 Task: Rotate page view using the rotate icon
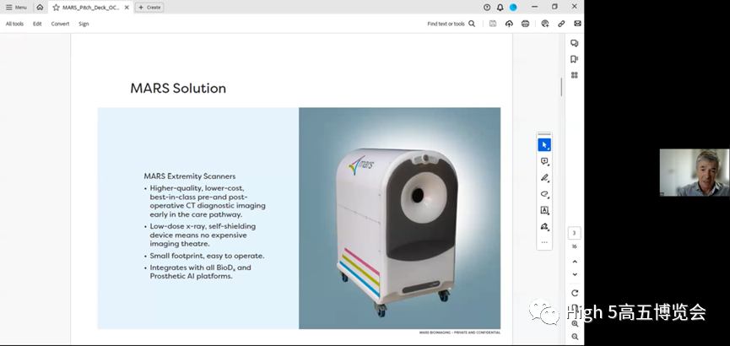tap(575, 293)
